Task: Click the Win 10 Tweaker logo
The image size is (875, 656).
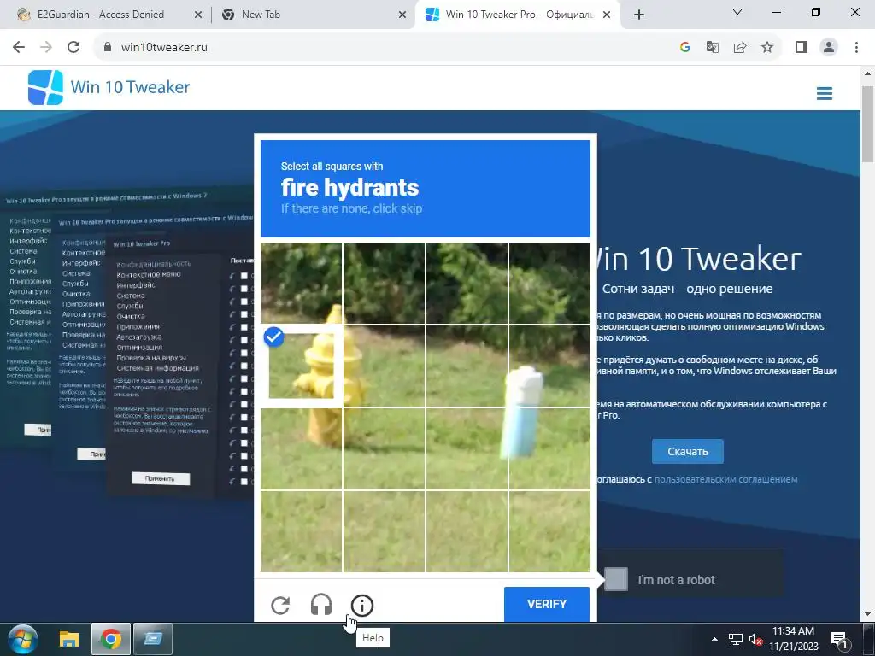Action: [x=109, y=87]
